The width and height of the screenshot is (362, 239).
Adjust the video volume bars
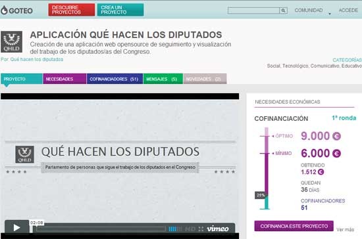(175, 229)
